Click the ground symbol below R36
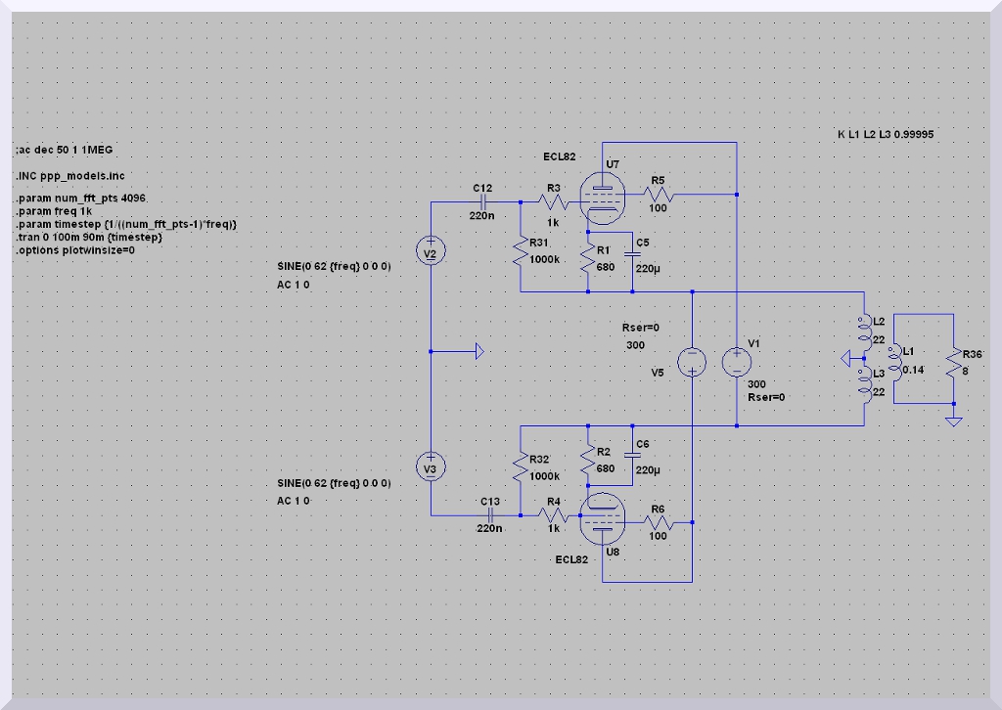 coord(952,421)
